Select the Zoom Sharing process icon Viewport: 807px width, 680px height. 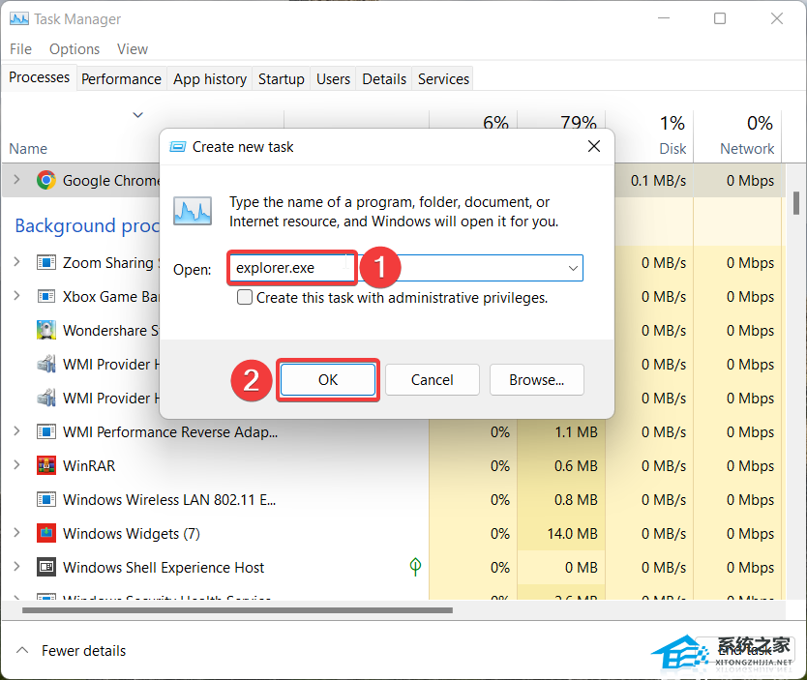pyautogui.click(x=46, y=263)
